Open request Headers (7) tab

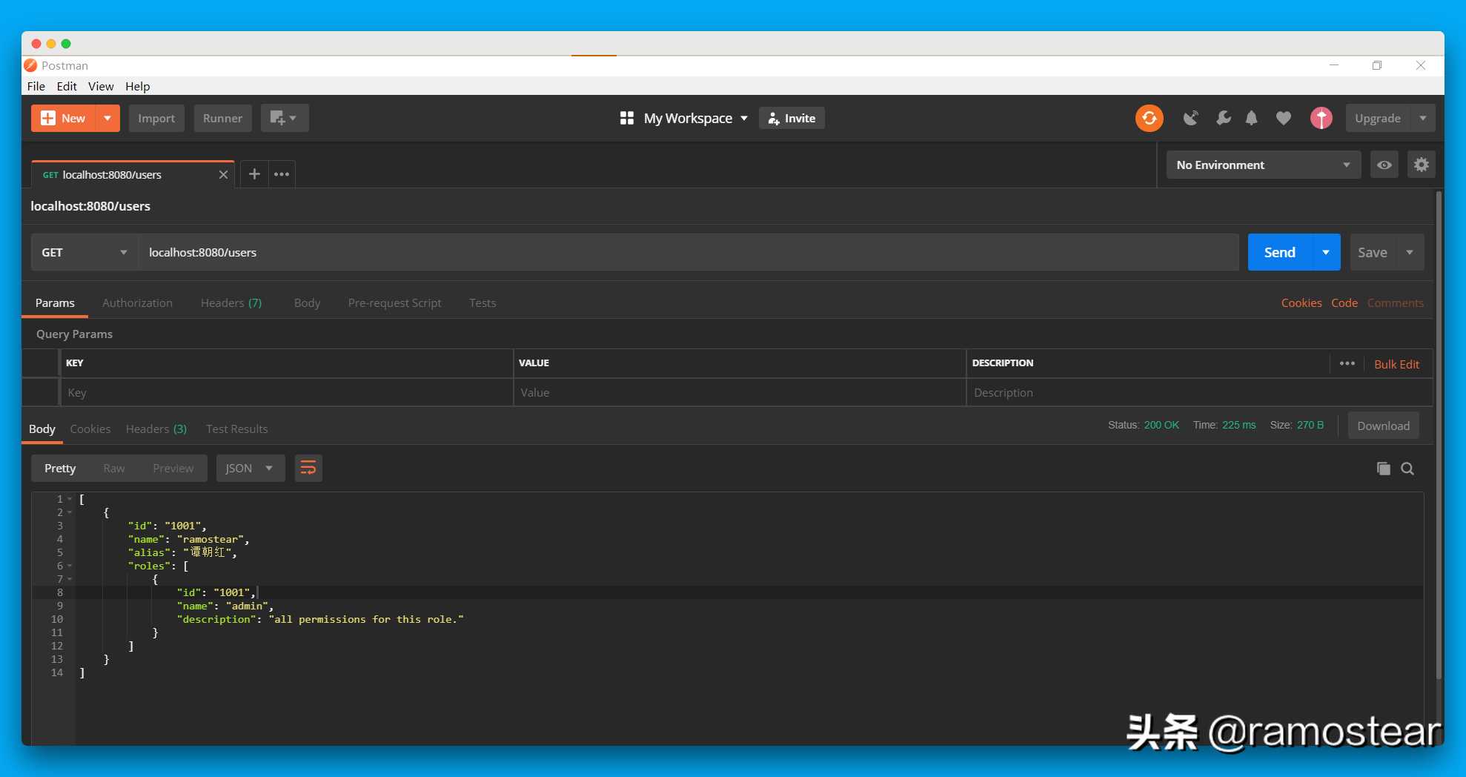pos(231,302)
